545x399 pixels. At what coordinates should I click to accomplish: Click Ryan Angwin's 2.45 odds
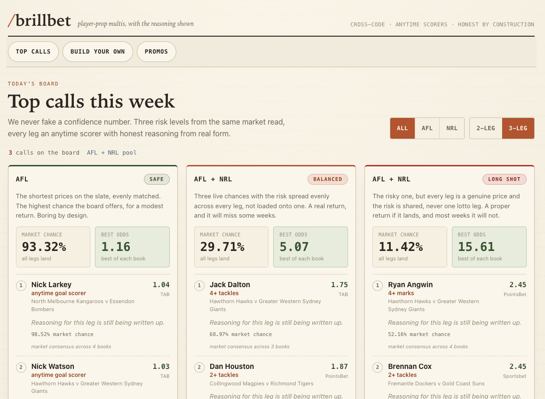518,285
